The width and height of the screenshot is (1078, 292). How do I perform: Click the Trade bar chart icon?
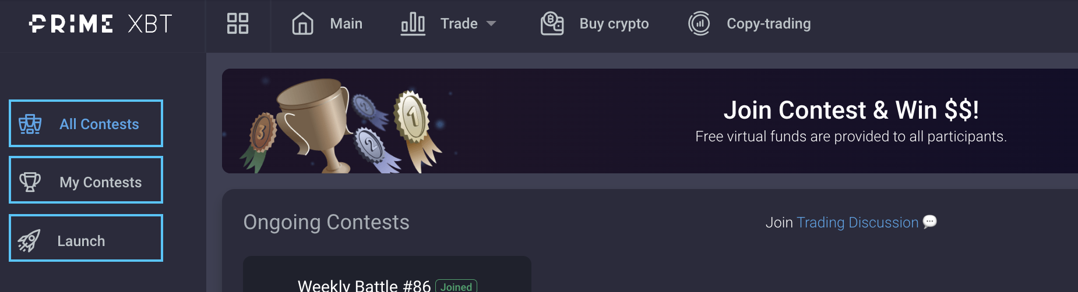click(x=413, y=24)
